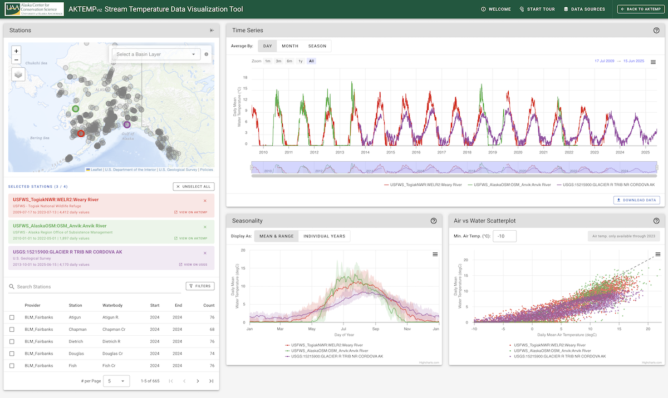Open the Select a Basin Layer dropdown

tap(156, 54)
